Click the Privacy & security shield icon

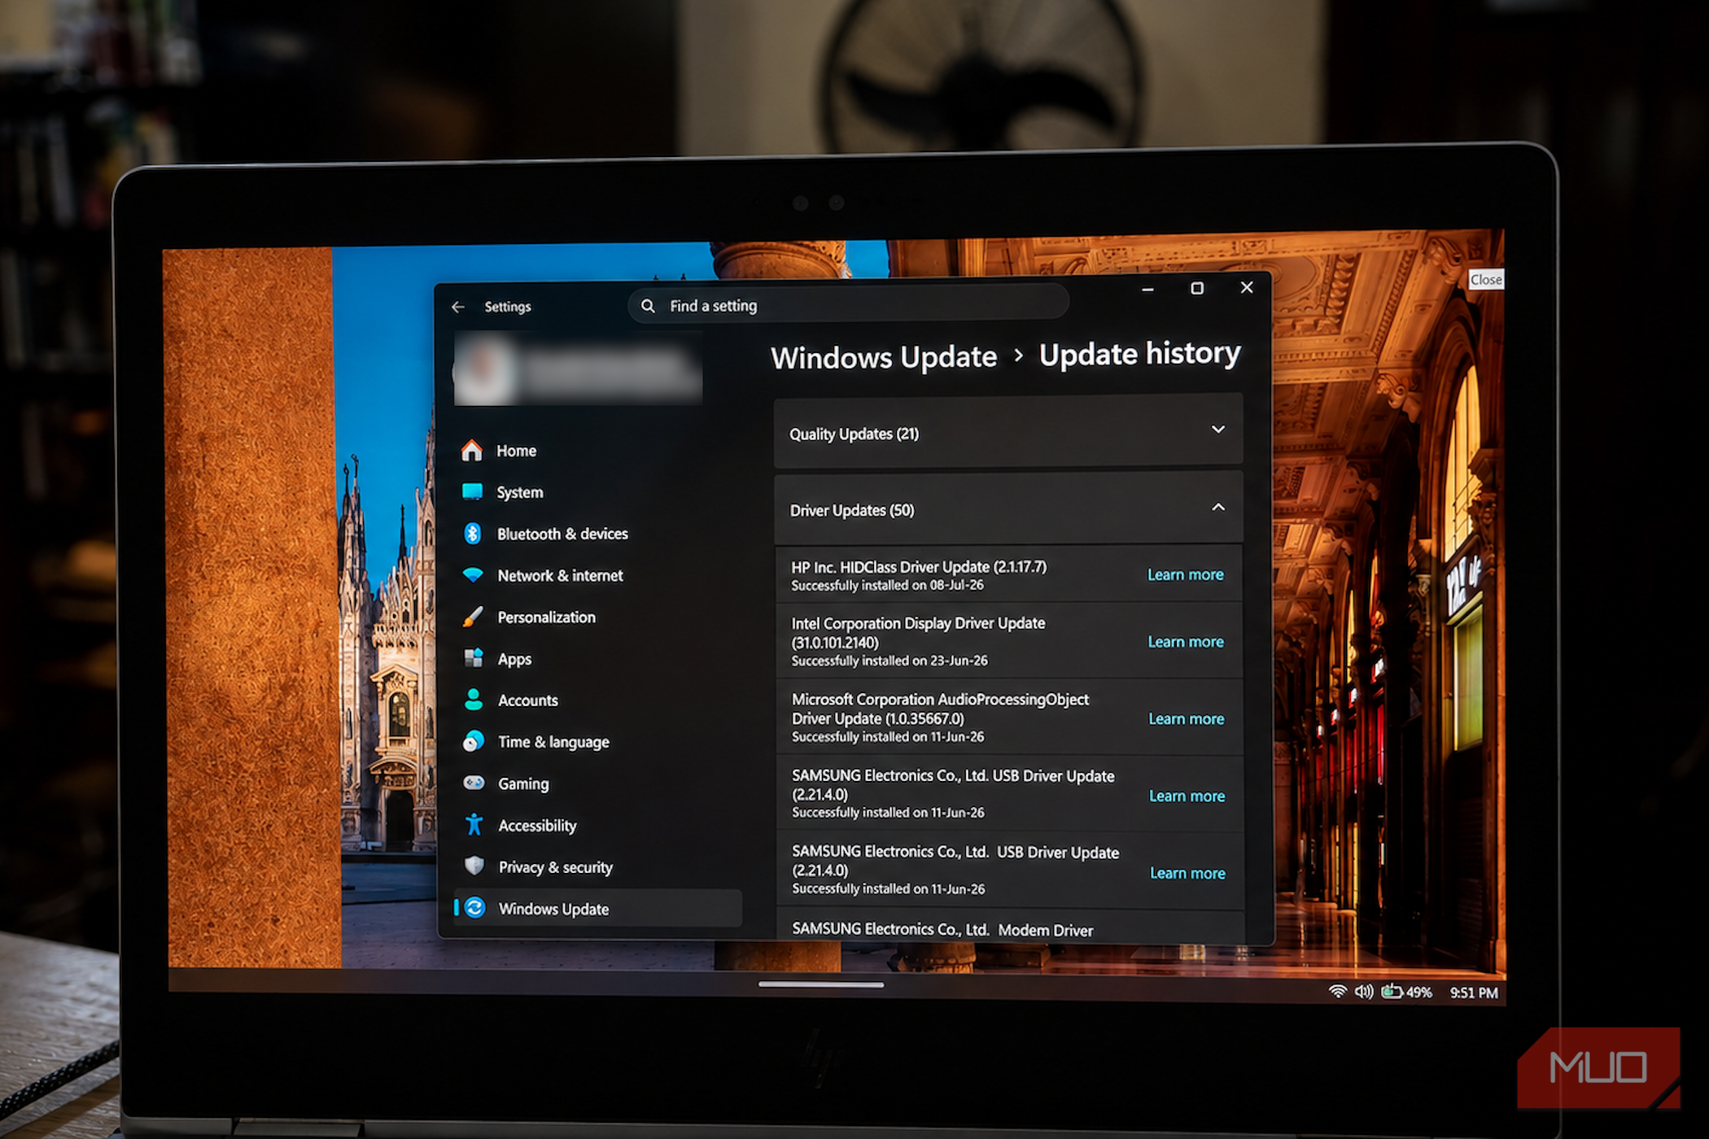474,866
